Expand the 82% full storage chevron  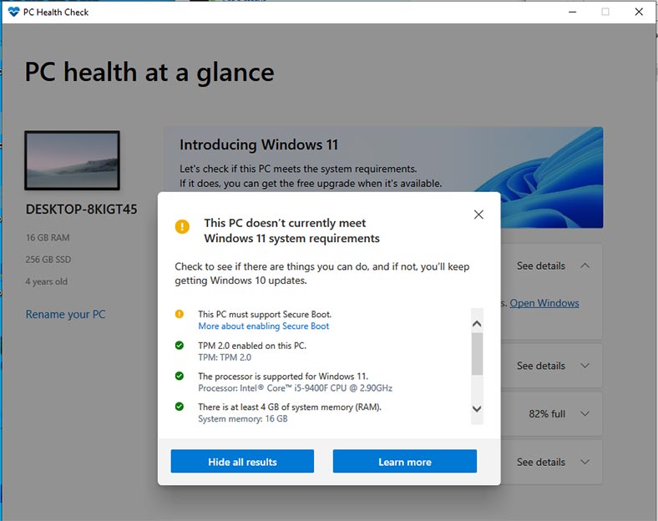point(585,413)
